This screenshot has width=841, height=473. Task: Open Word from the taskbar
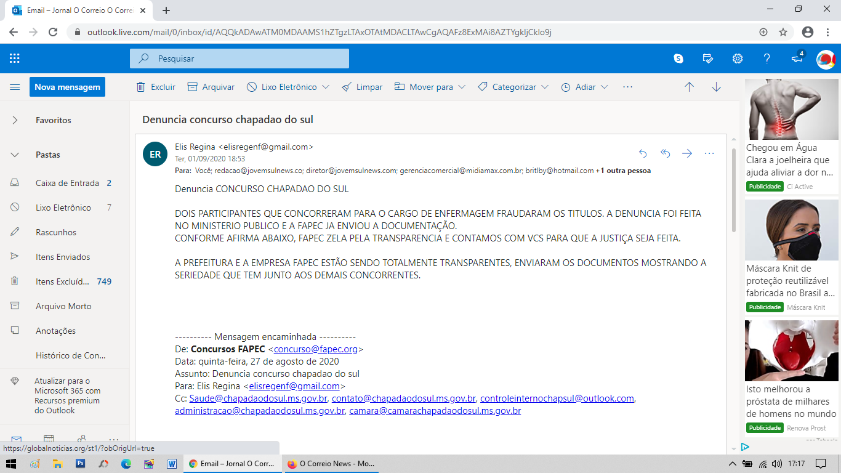click(x=172, y=464)
